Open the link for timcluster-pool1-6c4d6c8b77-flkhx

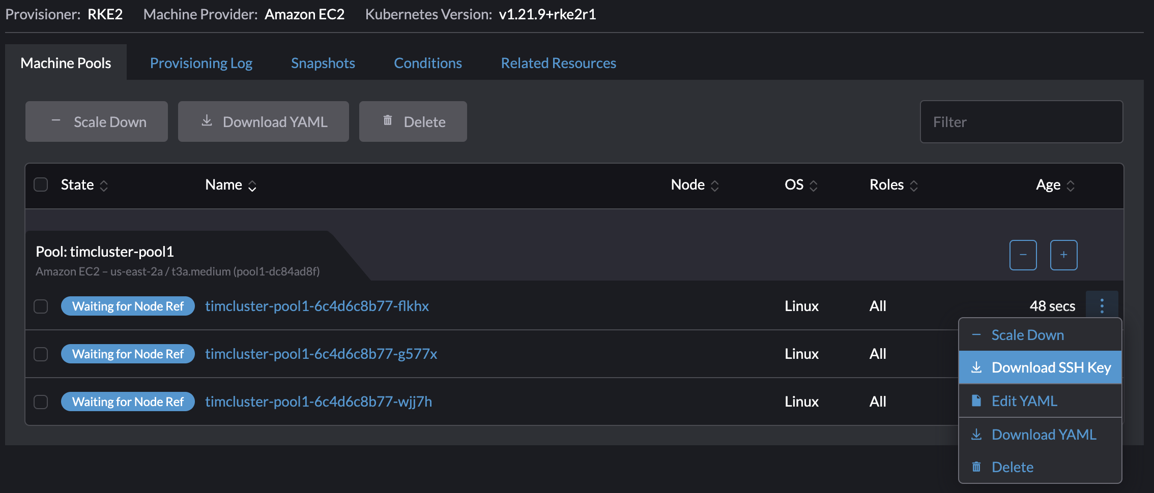(x=316, y=306)
